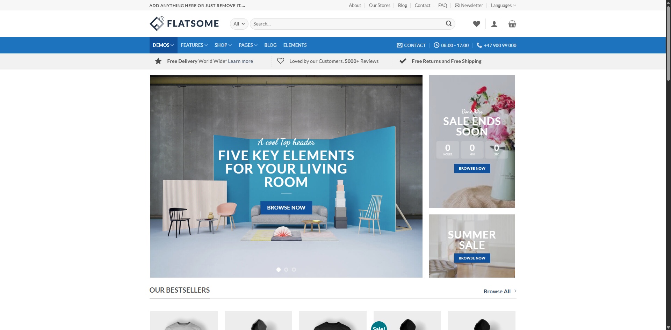Open the All categories search dropdown
671x330 pixels.
click(x=239, y=24)
